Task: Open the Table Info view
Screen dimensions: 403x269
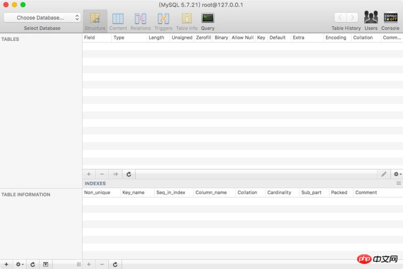Action: pos(186,21)
